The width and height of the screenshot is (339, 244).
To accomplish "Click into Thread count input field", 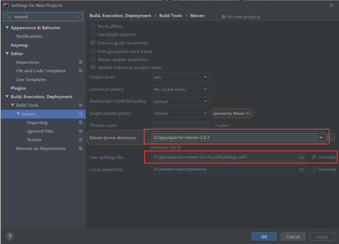I will [x=180, y=125].
